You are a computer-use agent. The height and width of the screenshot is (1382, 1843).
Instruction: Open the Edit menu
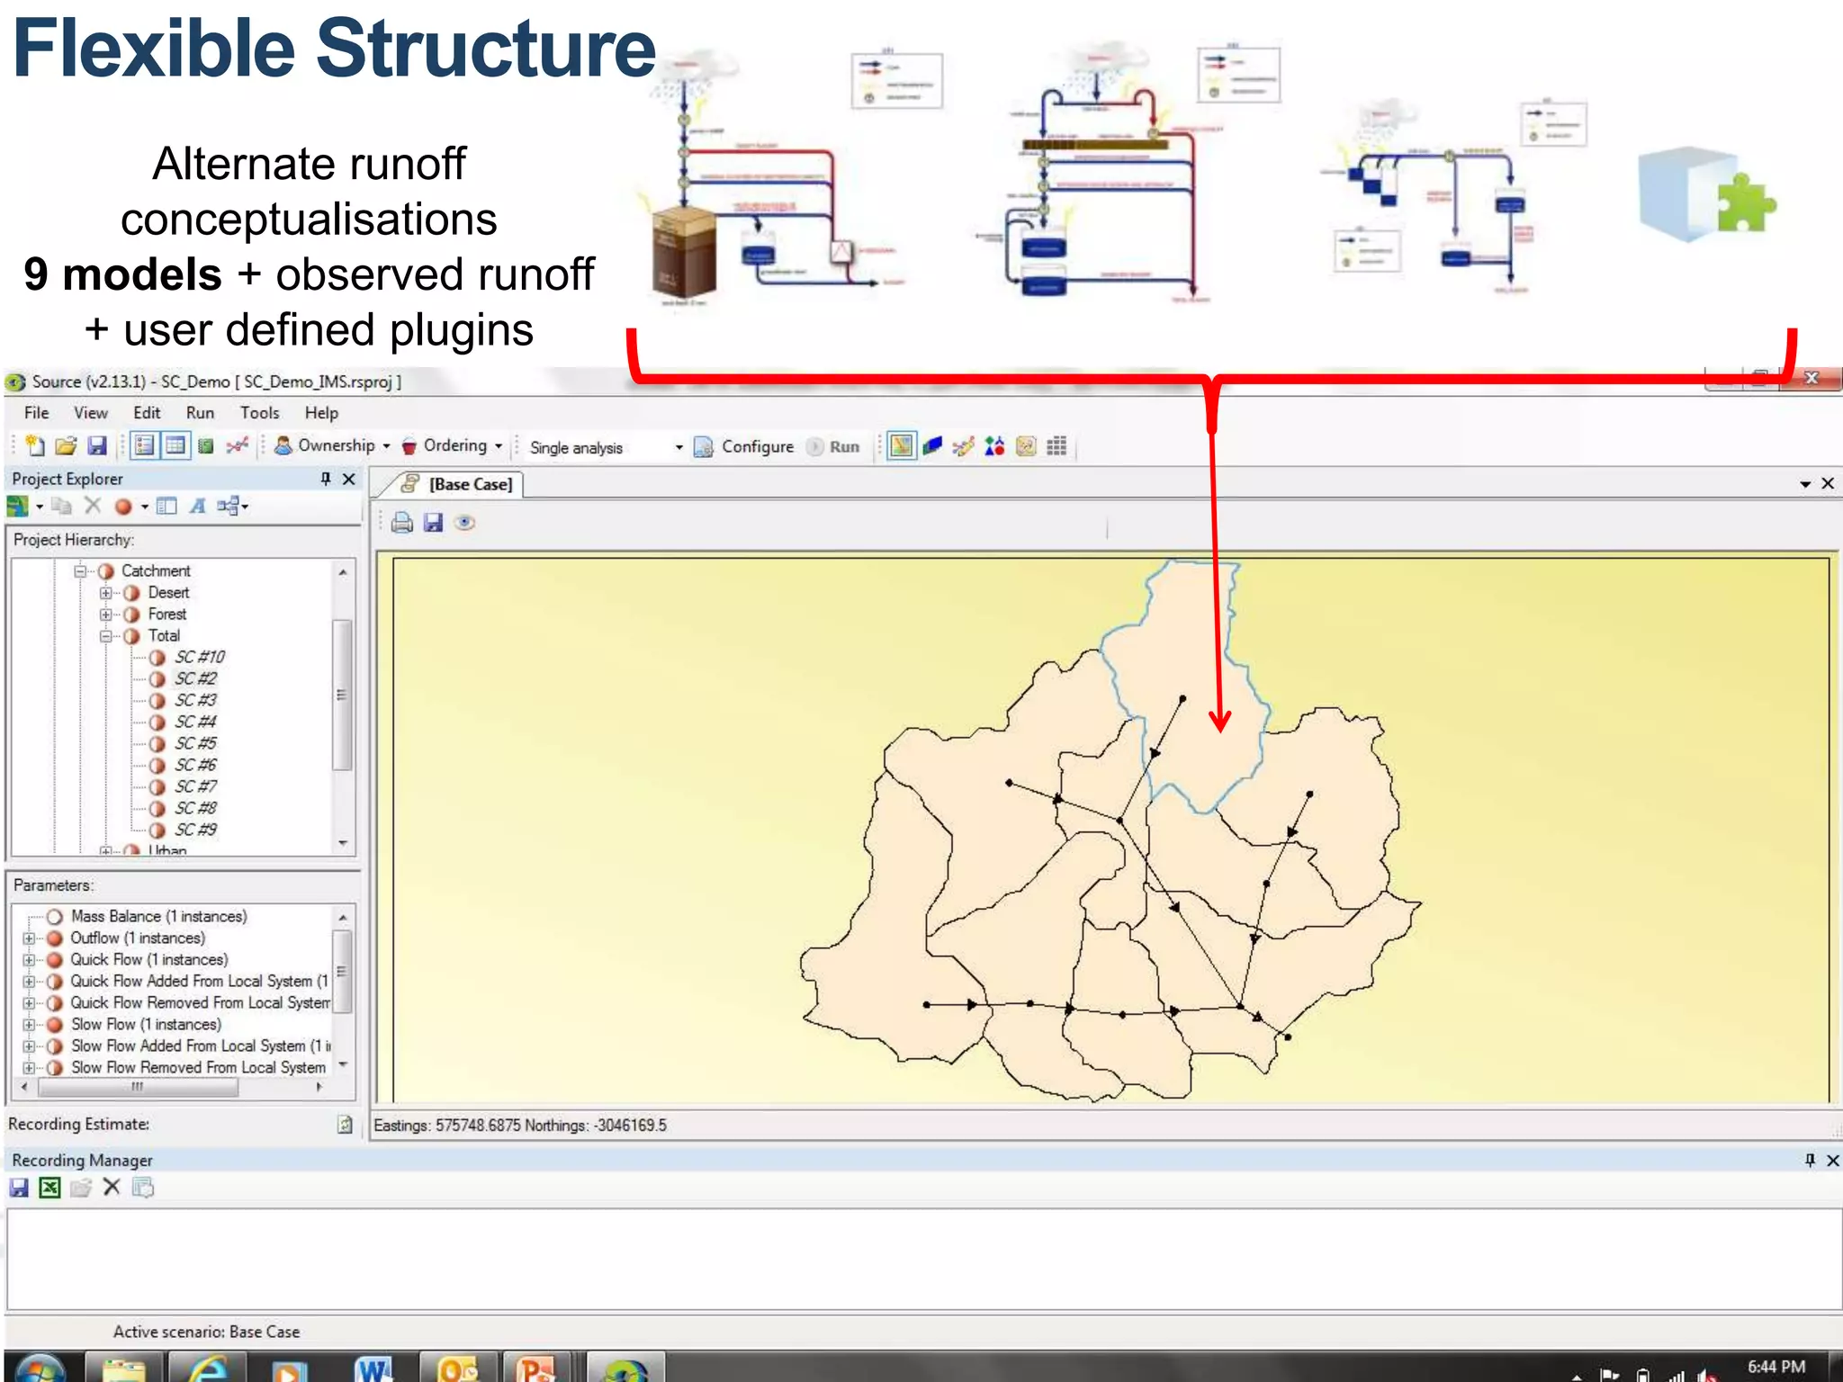147,413
